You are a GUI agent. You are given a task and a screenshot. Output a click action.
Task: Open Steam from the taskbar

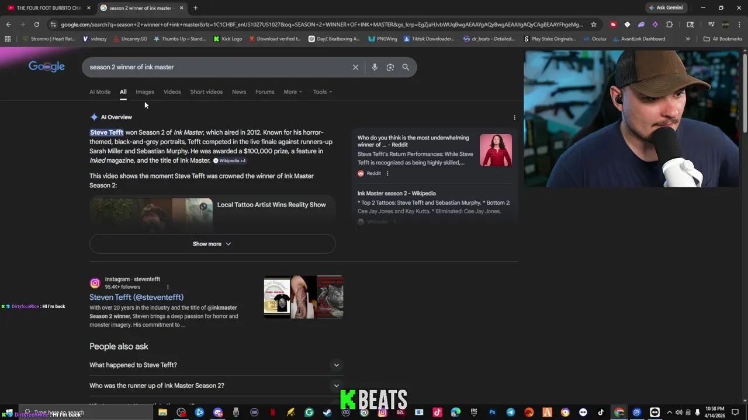(x=327, y=412)
